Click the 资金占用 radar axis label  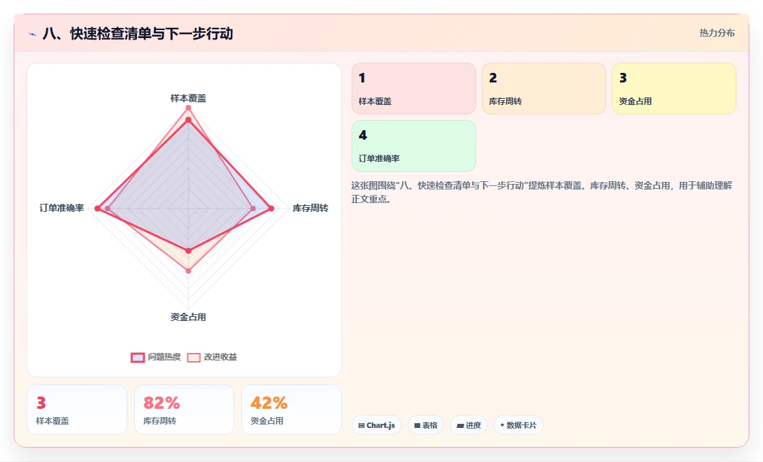pos(188,318)
